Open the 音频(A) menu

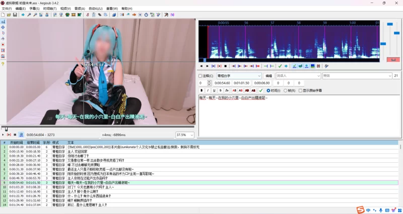80,9
